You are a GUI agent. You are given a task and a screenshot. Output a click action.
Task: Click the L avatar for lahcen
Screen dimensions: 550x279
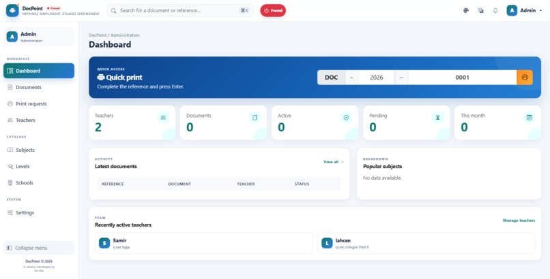click(327, 243)
